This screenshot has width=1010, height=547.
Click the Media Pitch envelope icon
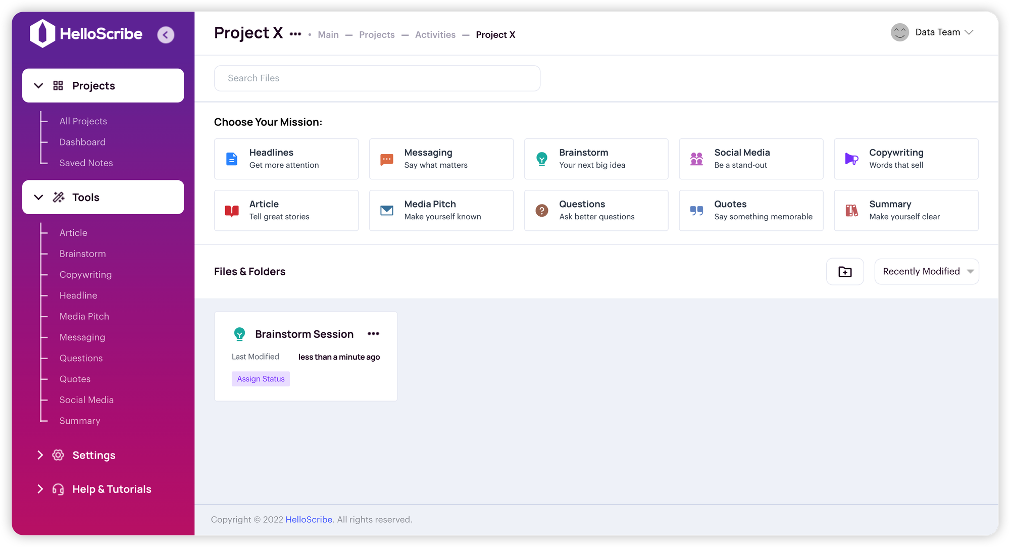[387, 210]
